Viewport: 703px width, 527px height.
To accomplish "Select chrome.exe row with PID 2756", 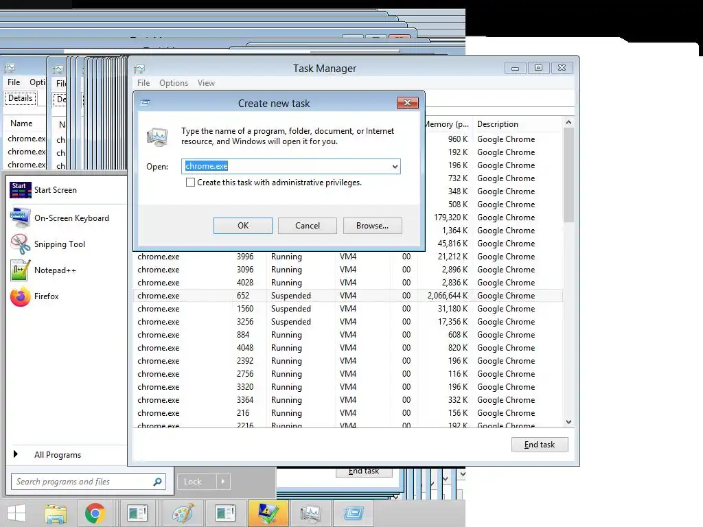I will (348, 374).
